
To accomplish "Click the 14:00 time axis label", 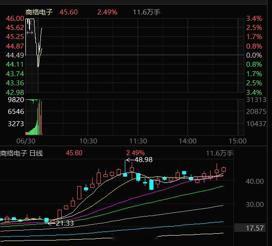I will point(188,141).
